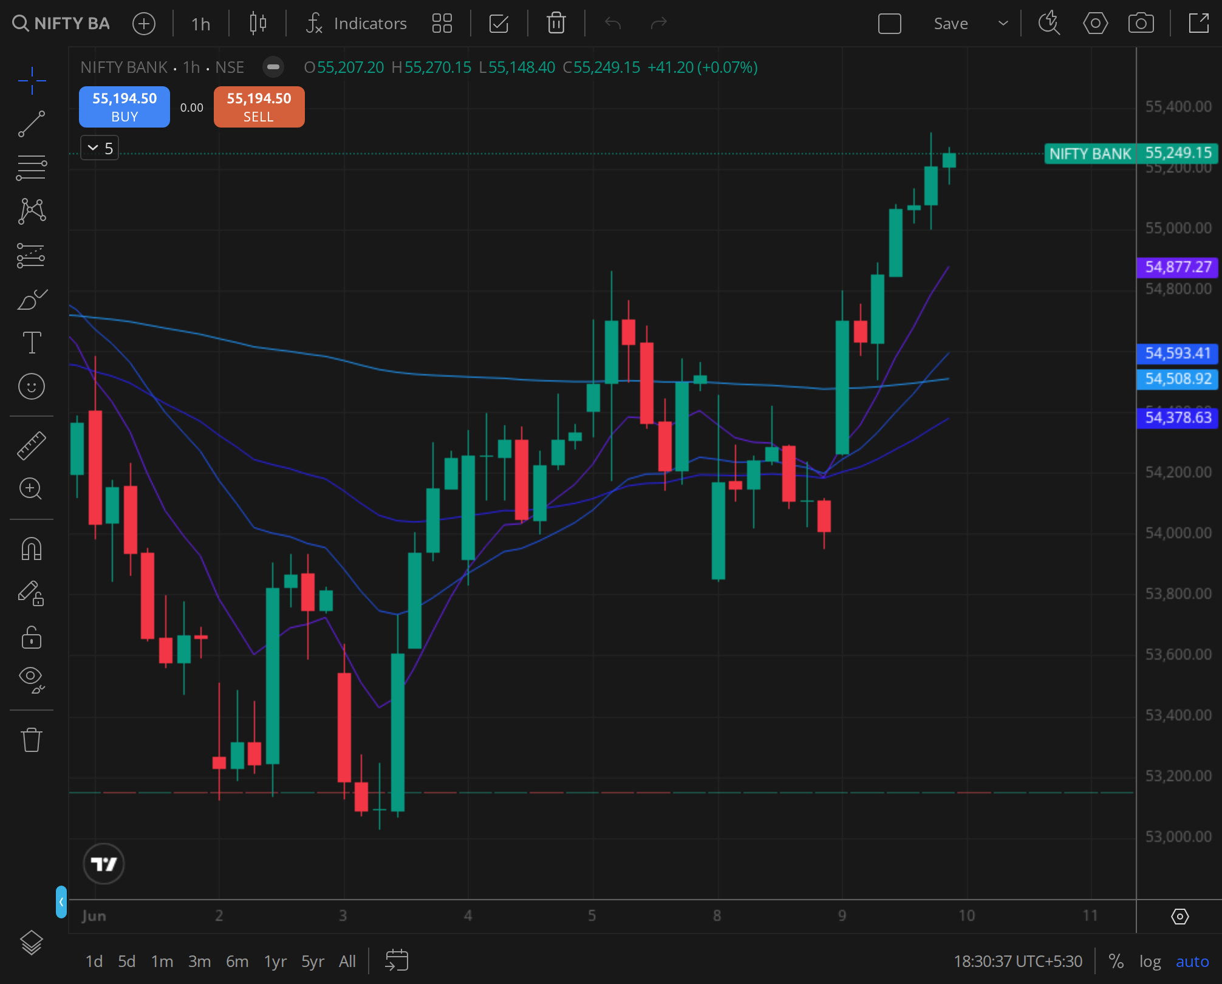Screen dimensions: 1222x984
Task: Click the light-blue 54,508.92 indicator label
Action: coord(1178,379)
